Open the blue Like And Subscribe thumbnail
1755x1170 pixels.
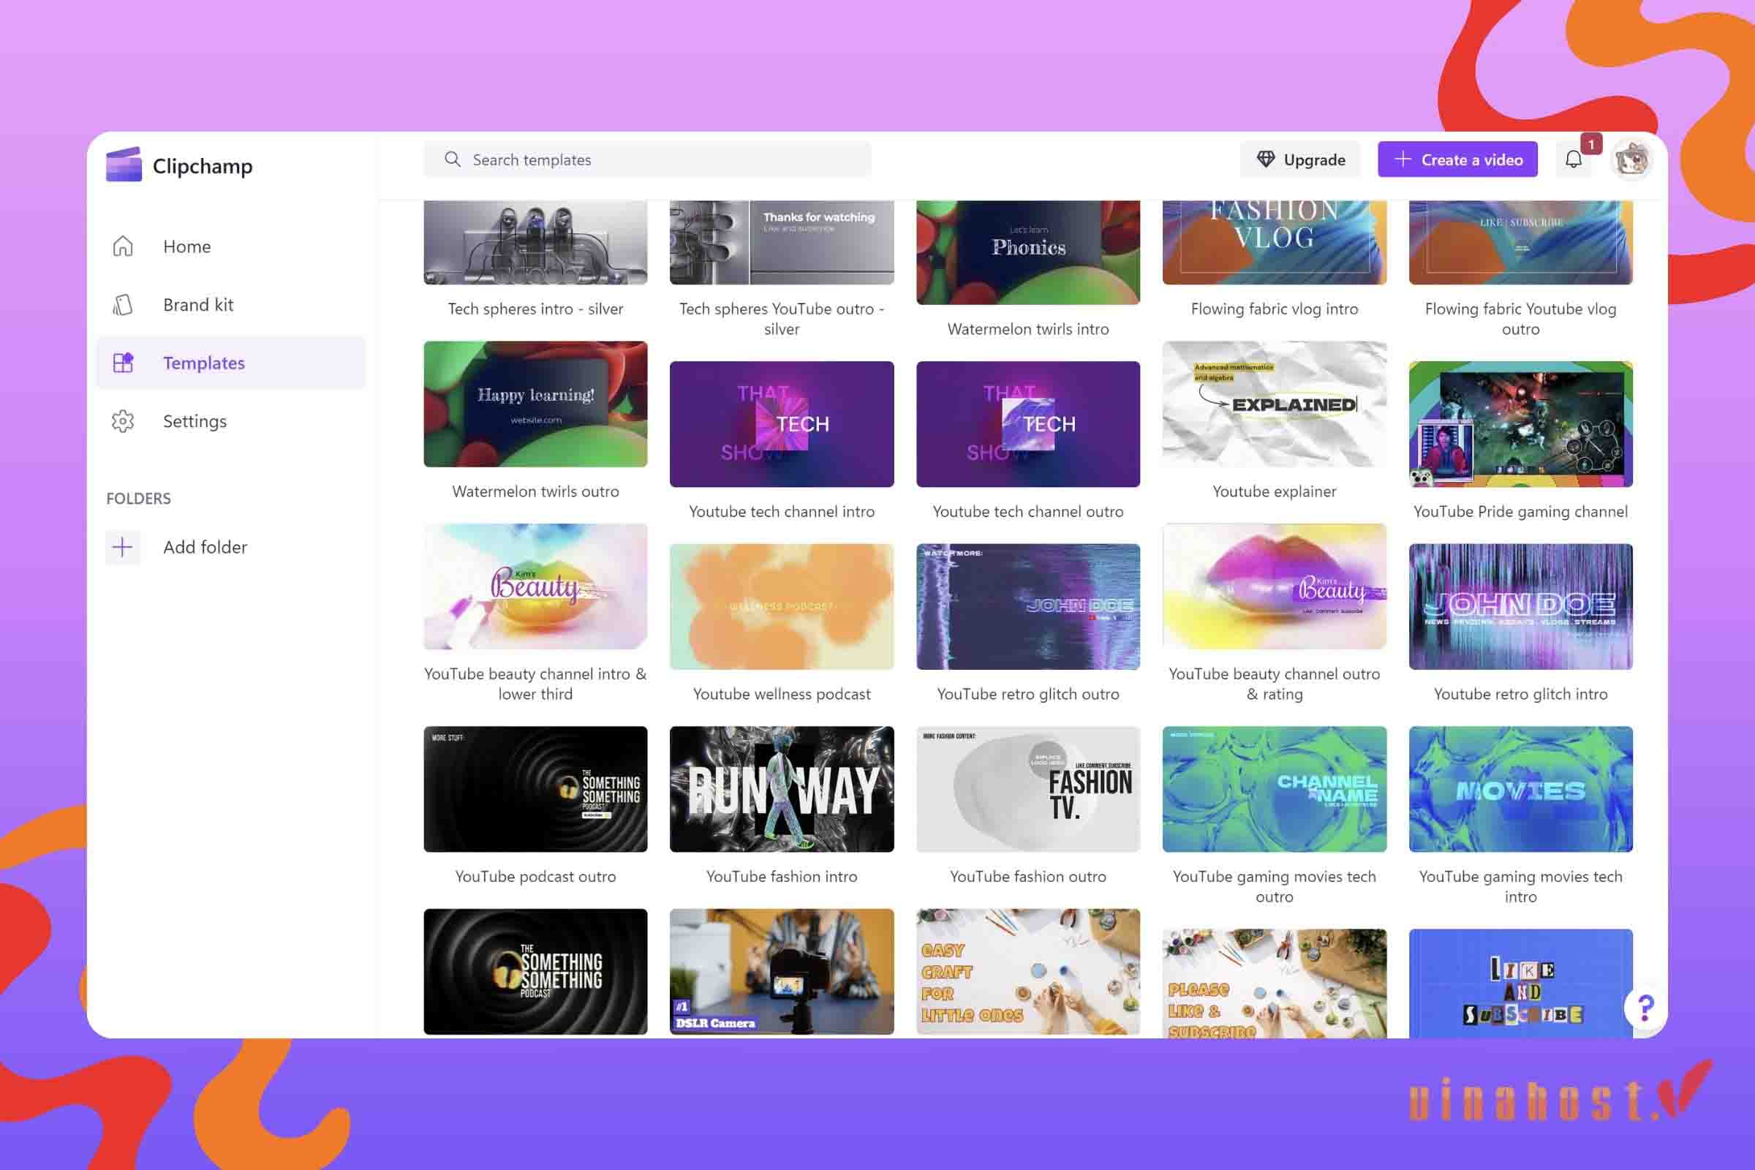click(1521, 984)
